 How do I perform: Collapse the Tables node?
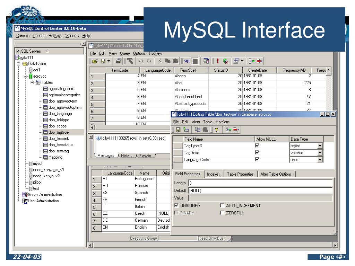tap(32, 82)
